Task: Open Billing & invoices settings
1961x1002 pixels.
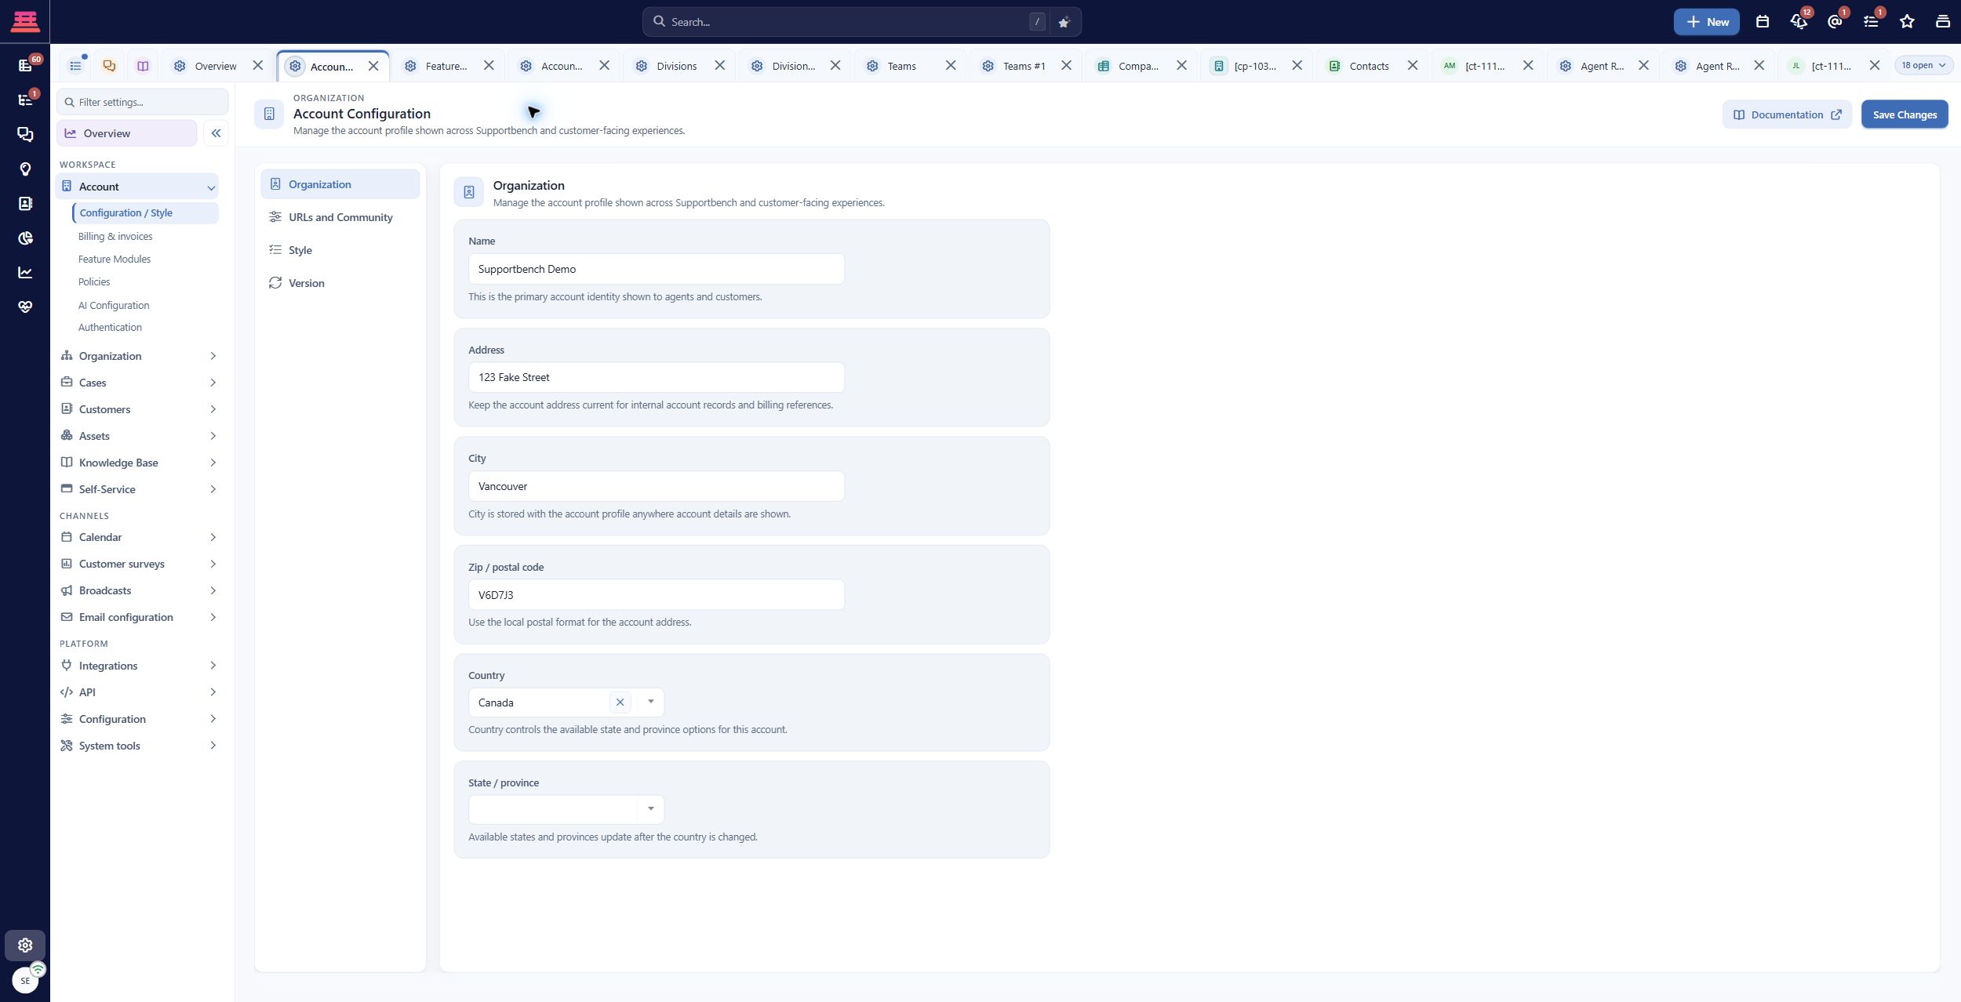Action: tap(115, 236)
